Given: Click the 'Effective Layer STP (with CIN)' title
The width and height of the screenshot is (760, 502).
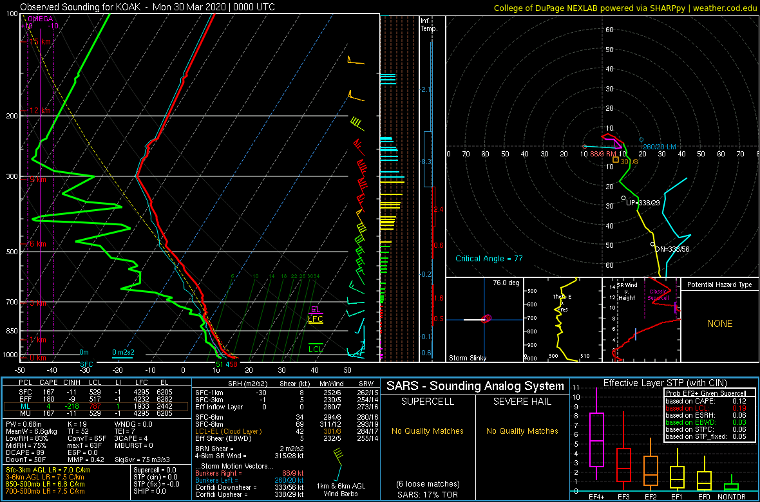Looking at the screenshot, I should point(665,383).
